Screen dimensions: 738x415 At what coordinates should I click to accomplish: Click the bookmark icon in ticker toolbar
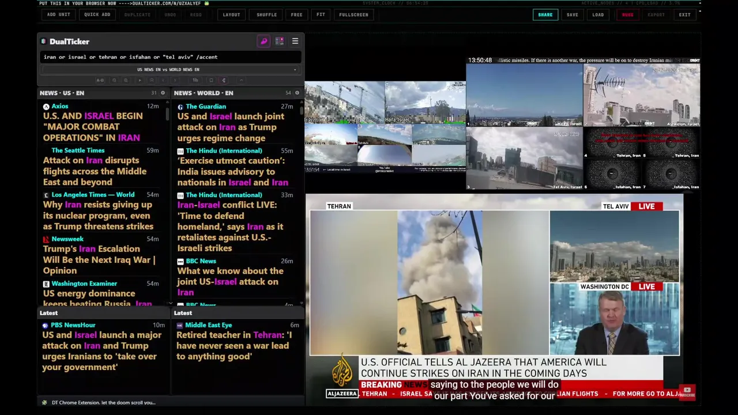pyautogui.click(x=211, y=80)
